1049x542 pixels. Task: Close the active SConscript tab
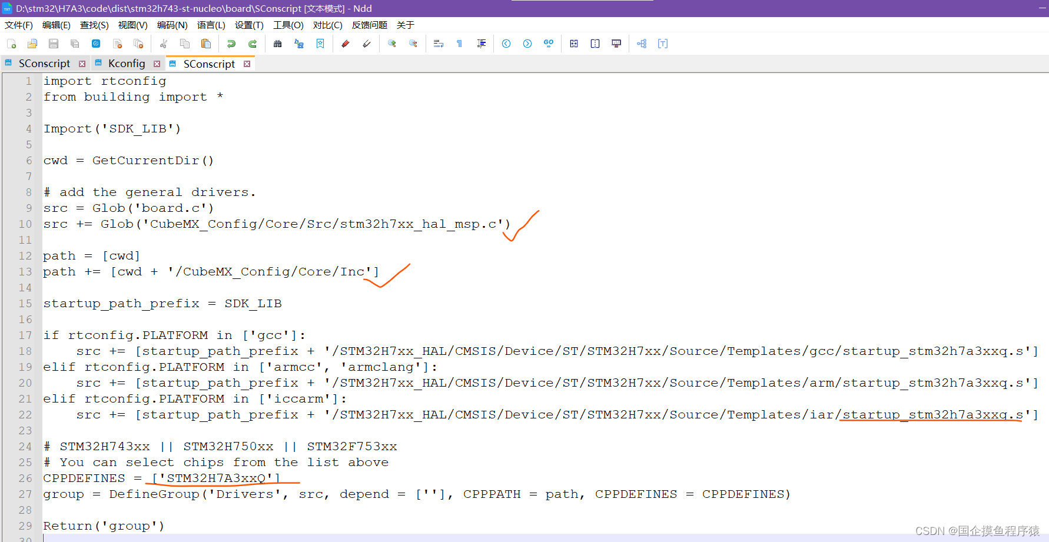247,64
